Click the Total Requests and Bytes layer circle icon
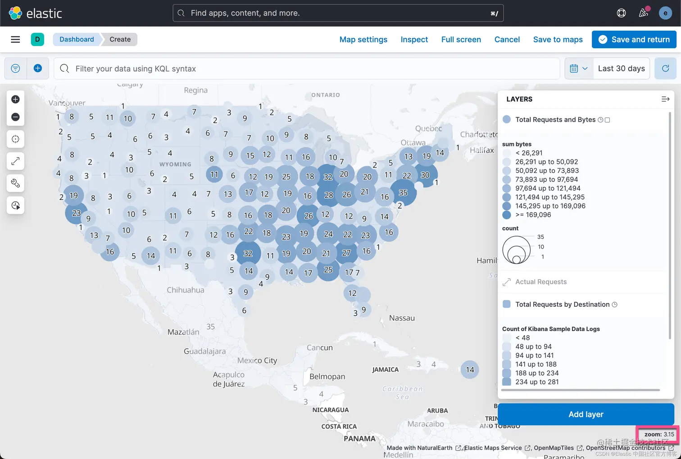 pos(507,119)
